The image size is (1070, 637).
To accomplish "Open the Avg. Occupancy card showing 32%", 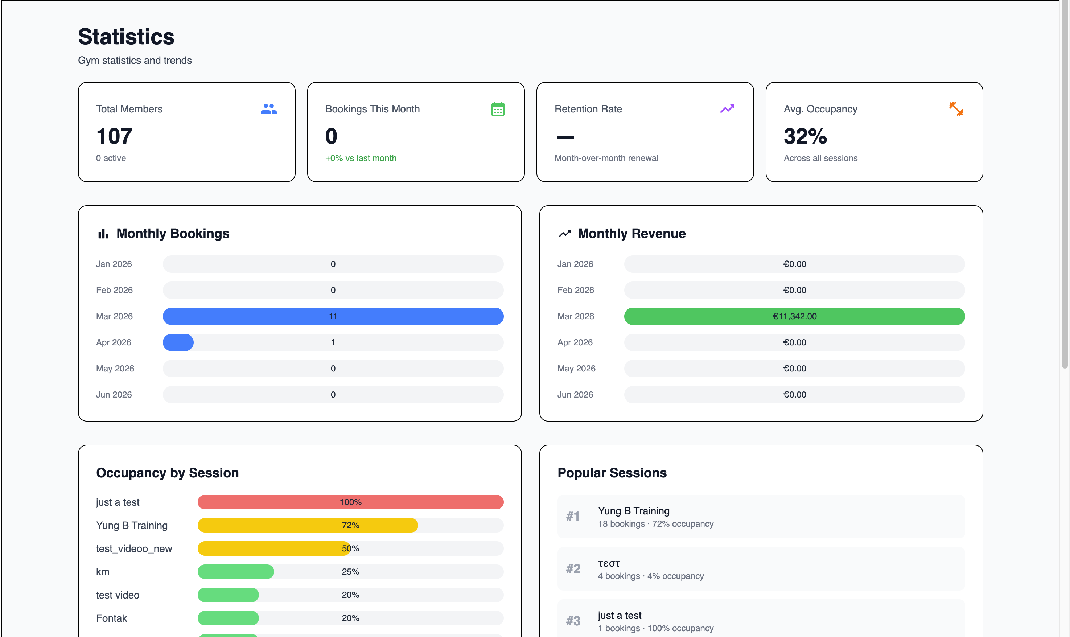I will point(874,132).
